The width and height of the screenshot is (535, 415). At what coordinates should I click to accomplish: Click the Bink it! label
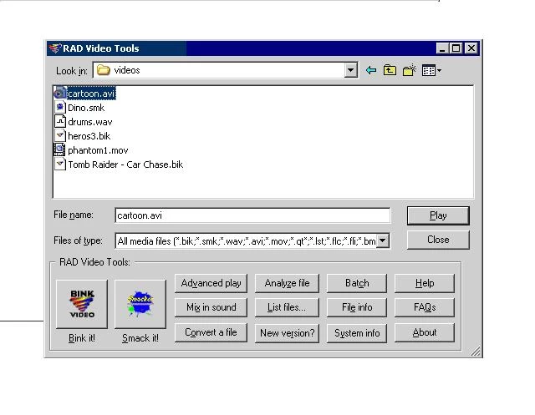(82, 338)
